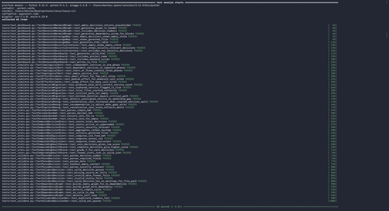Select the test_computes_co2_from_kwh row

click(x=58, y=136)
